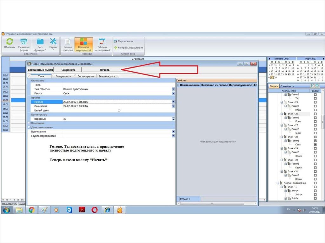Image resolution: width=325 pixels, height=243 pixels.
Task: Launch Opera from the taskbar
Action: coord(95,210)
